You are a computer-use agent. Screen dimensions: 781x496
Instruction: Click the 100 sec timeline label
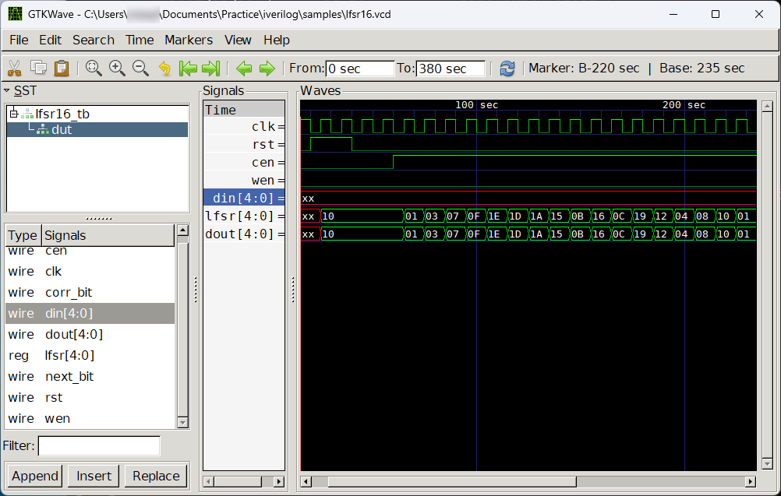(477, 105)
